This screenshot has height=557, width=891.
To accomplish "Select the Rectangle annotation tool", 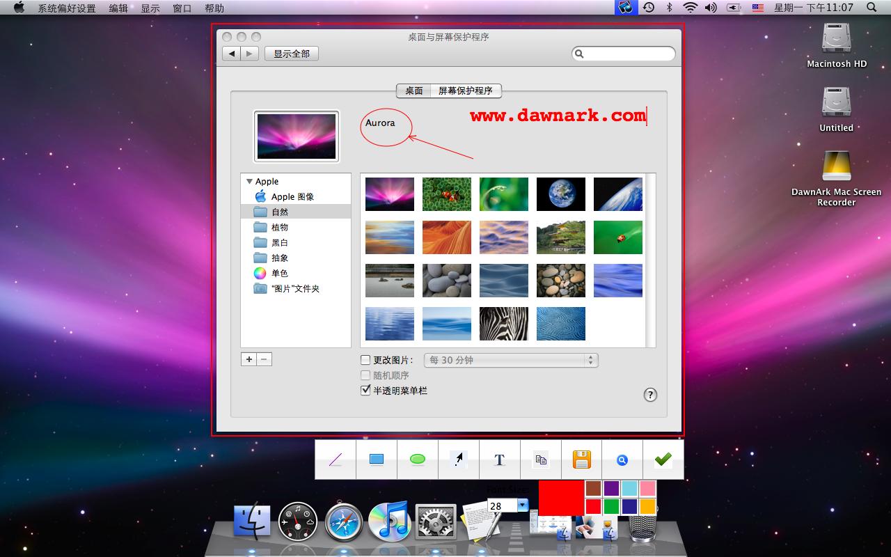I will pos(377,460).
